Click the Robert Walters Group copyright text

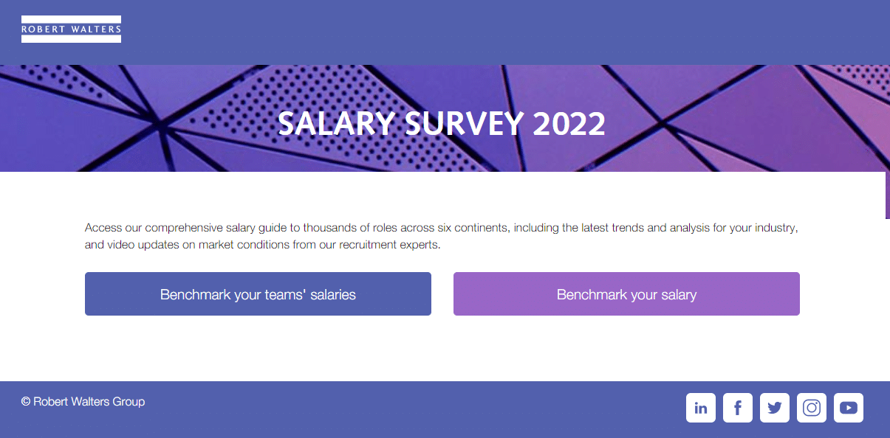83,402
